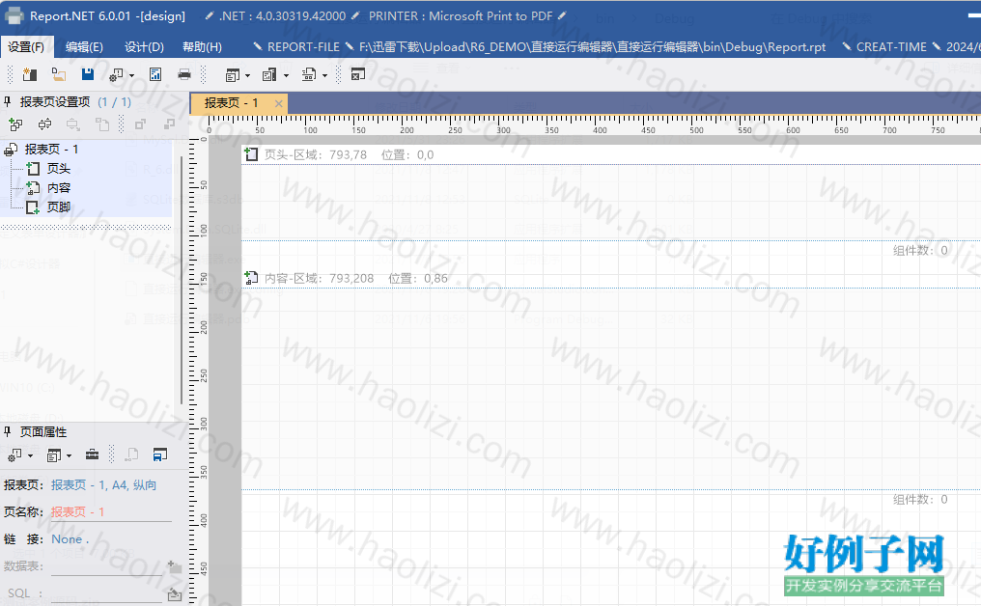Select 页头 in the page tree
981x606 pixels.
tap(59, 169)
